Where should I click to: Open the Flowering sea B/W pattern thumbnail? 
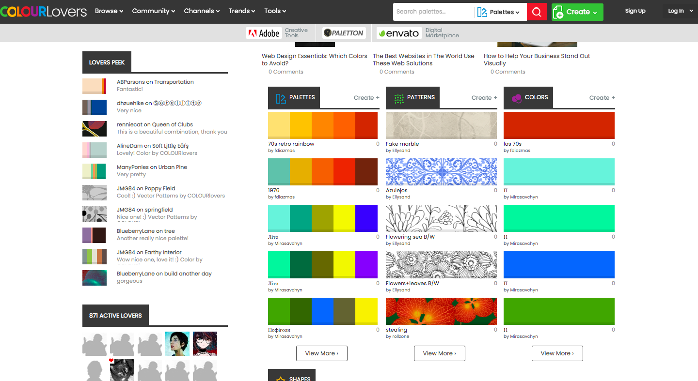pos(441,218)
